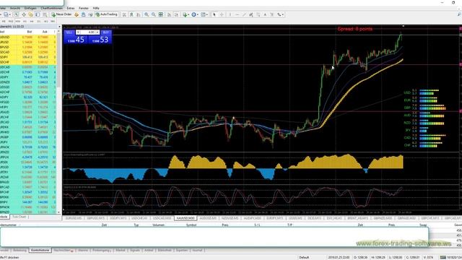This screenshot has height=260, width=462.
Task: Toggle the Navigator panel icon
Action: tap(30, 14)
